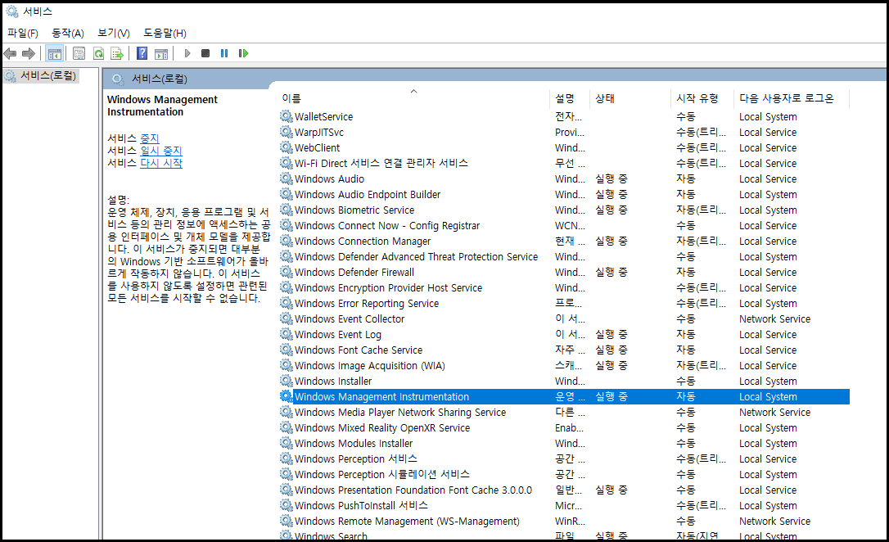Click the gear icon beside WalletService
889x542 pixels.
click(287, 116)
